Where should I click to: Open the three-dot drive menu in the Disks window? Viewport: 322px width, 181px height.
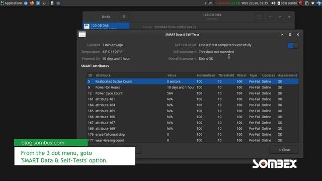pyautogui.click(x=259, y=17)
